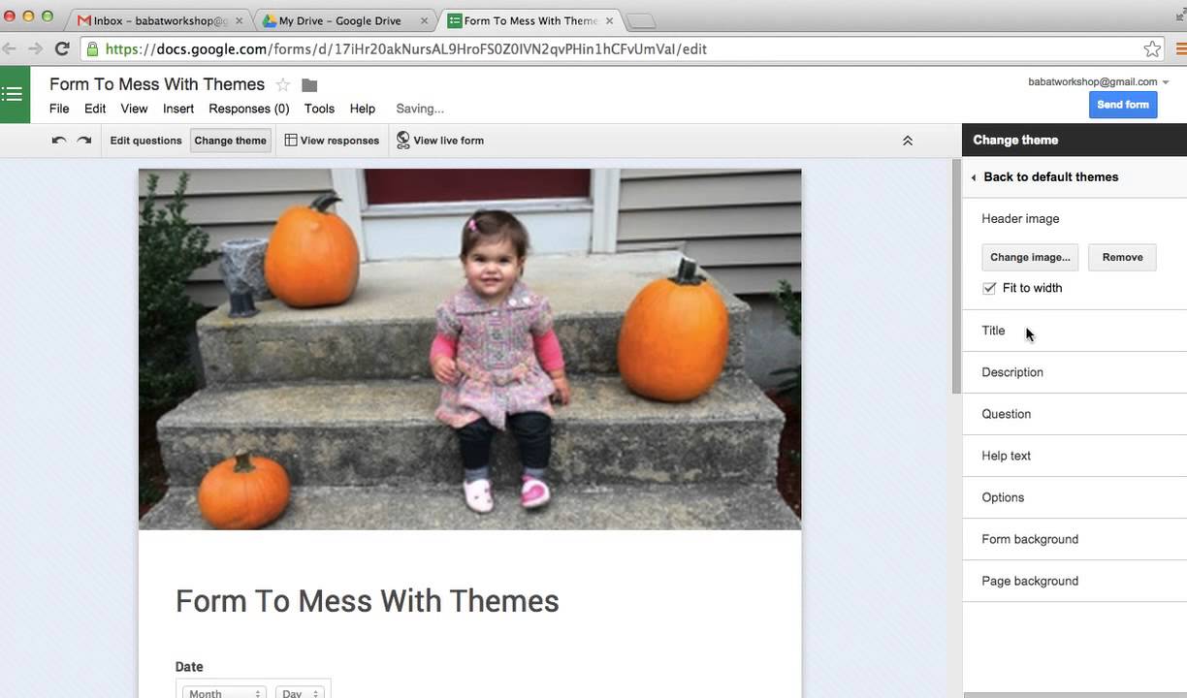Click the undo arrow icon
1187x698 pixels.
click(59, 141)
